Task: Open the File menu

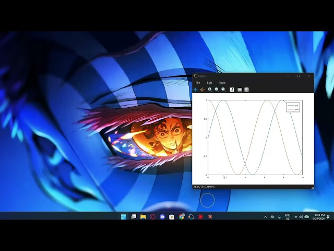Action: (198, 83)
